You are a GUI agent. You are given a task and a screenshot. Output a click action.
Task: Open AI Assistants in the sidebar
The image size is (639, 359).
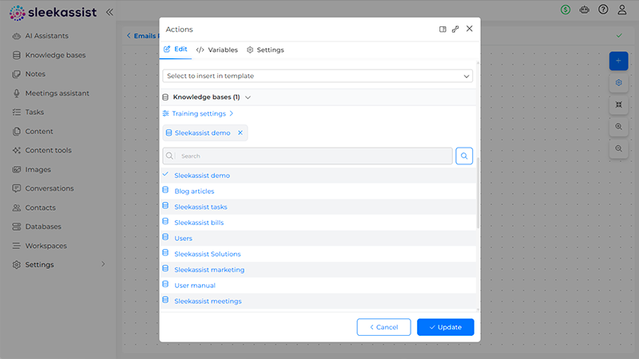pyautogui.click(x=46, y=36)
